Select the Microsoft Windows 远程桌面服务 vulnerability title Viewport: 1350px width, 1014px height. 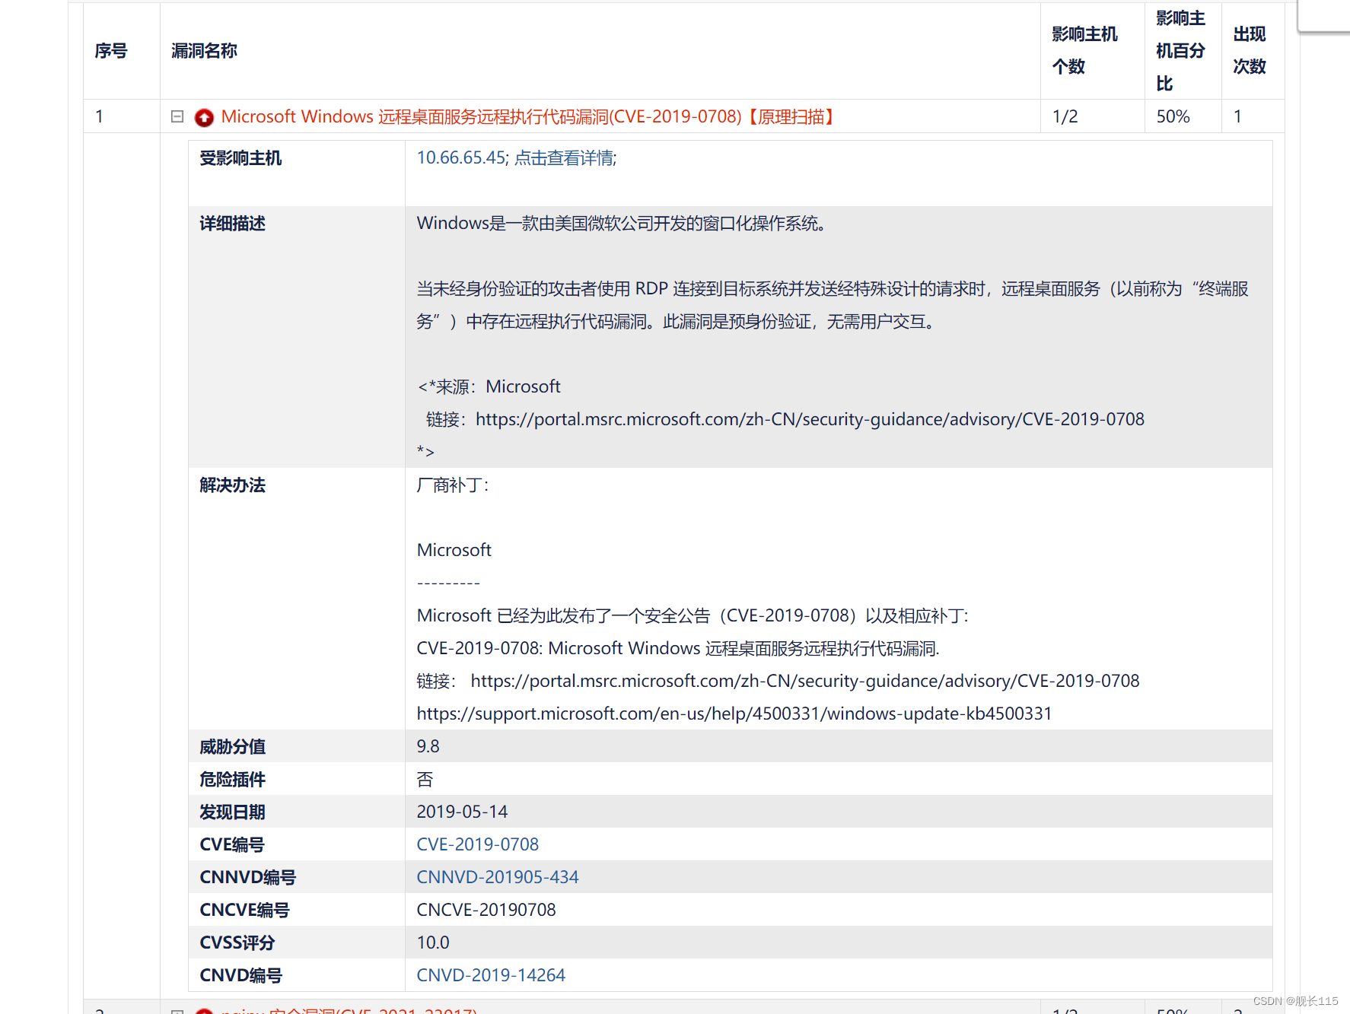click(x=526, y=116)
